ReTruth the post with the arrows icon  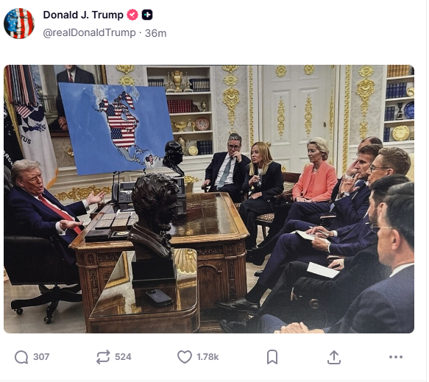103,358
